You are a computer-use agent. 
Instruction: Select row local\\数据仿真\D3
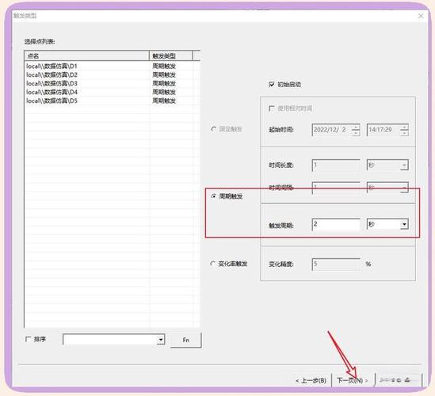tap(112, 83)
